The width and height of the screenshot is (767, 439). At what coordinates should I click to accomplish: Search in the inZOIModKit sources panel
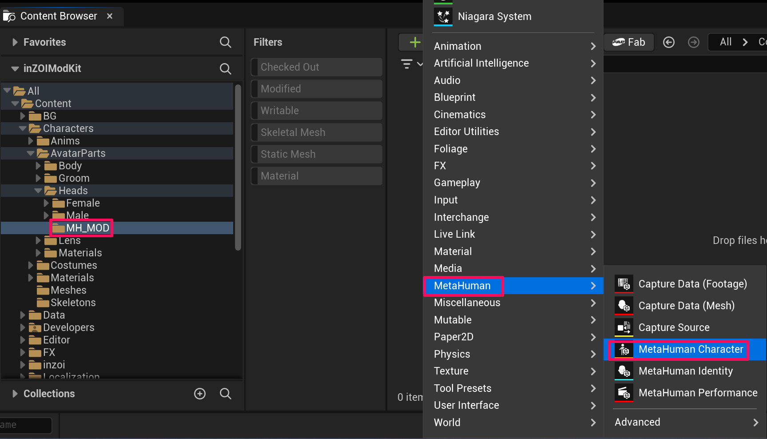tap(225, 68)
